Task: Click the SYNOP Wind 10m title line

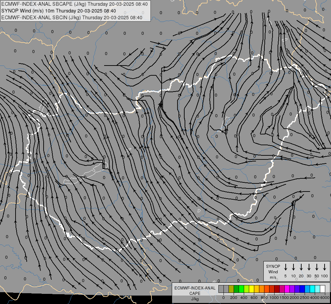Action: coord(59,11)
